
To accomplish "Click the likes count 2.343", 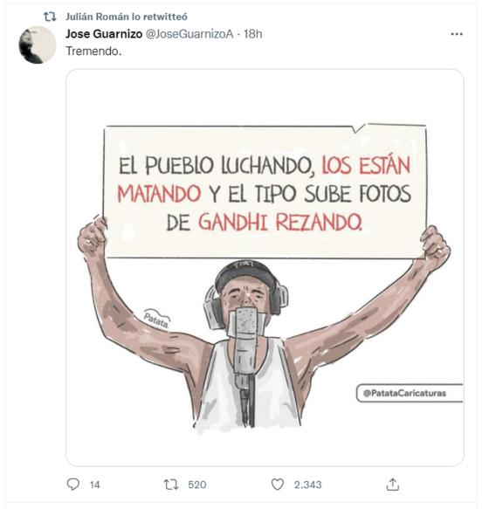I will tap(308, 485).
